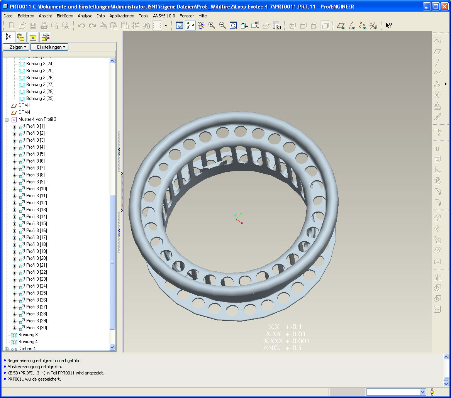451x398 pixels.
Task: Toggle spin center display
Action: coord(190,25)
